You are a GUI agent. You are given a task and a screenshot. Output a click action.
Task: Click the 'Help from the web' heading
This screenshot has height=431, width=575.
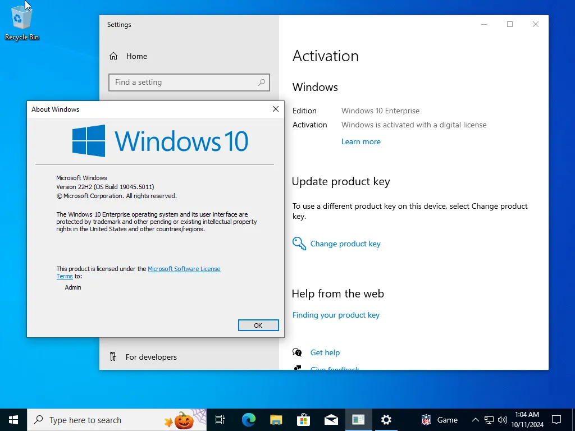337,294
